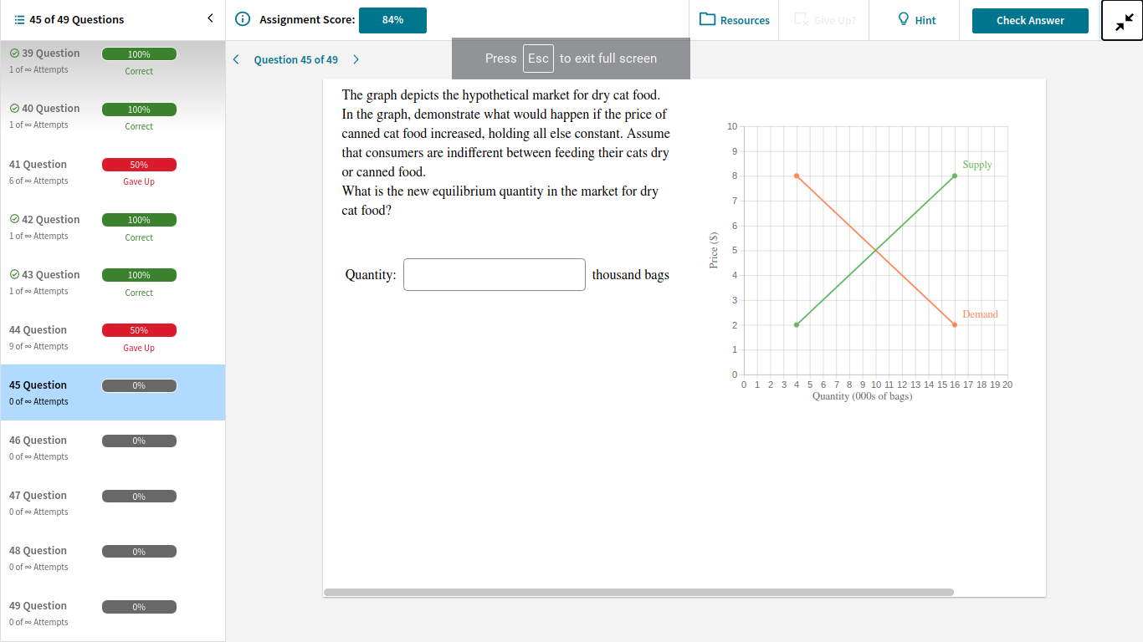Exit full screen via the corner icon
The width and height of the screenshot is (1143, 642).
(x=1121, y=20)
